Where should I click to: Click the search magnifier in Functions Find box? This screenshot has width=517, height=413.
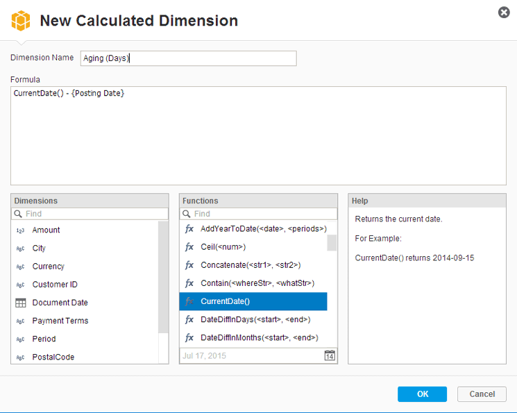click(186, 214)
